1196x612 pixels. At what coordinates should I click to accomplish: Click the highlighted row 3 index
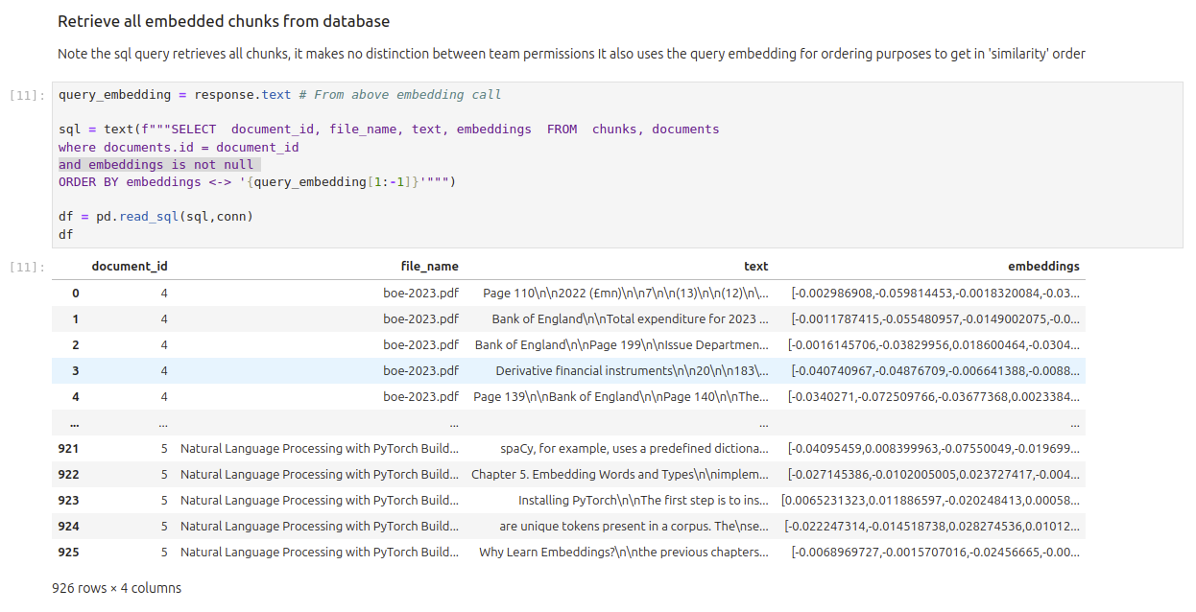75,371
